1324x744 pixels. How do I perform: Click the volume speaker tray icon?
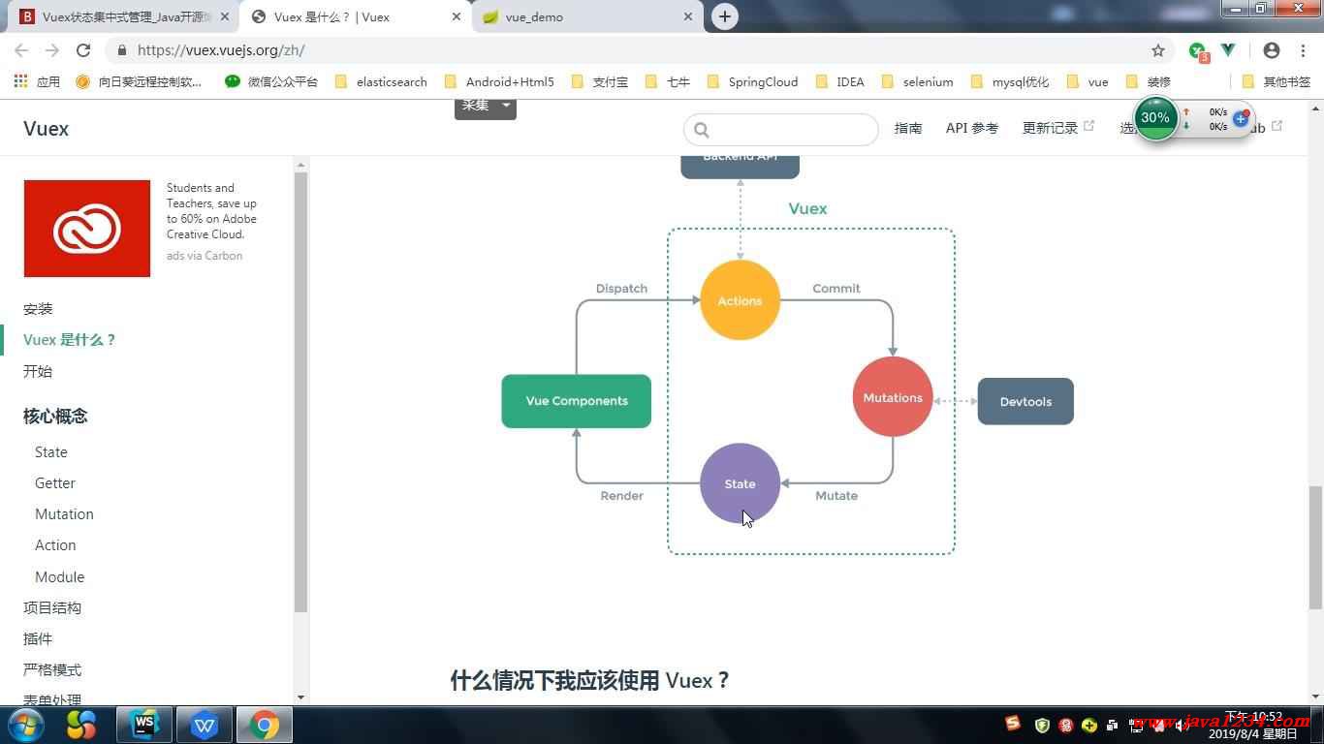(1183, 725)
